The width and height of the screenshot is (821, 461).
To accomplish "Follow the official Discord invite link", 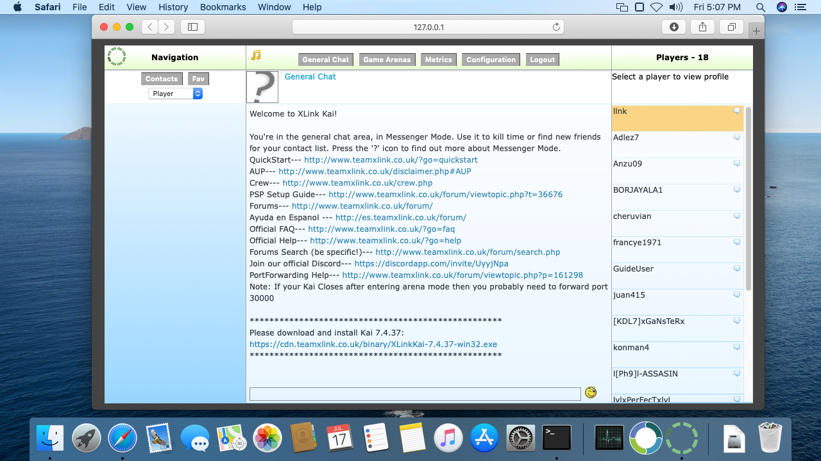I will (x=431, y=264).
